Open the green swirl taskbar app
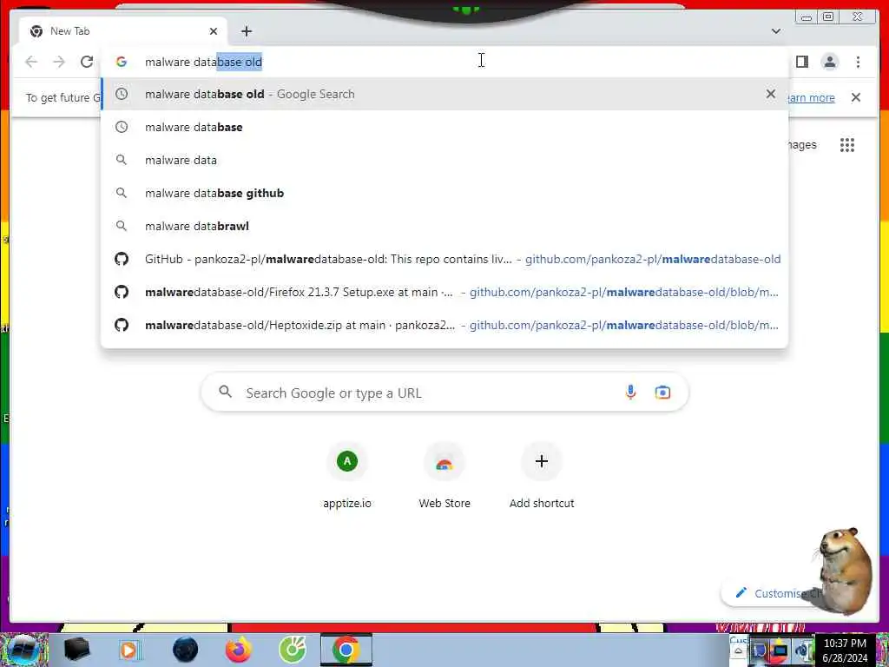The image size is (889, 667). click(x=293, y=650)
